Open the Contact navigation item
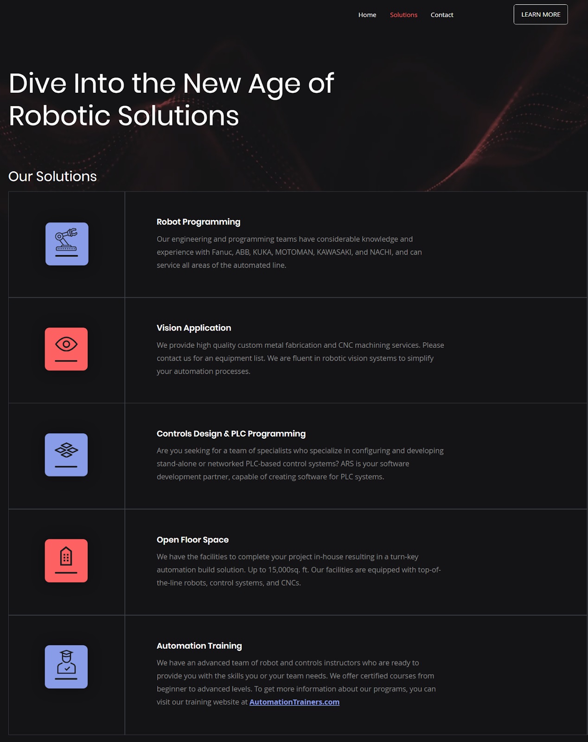The image size is (588, 742). pos(442,14)
